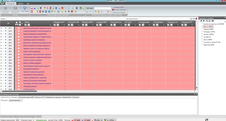Switch to the Yandex.Direct tab
The height and width of the screenshot is (121, 226).
67,97
